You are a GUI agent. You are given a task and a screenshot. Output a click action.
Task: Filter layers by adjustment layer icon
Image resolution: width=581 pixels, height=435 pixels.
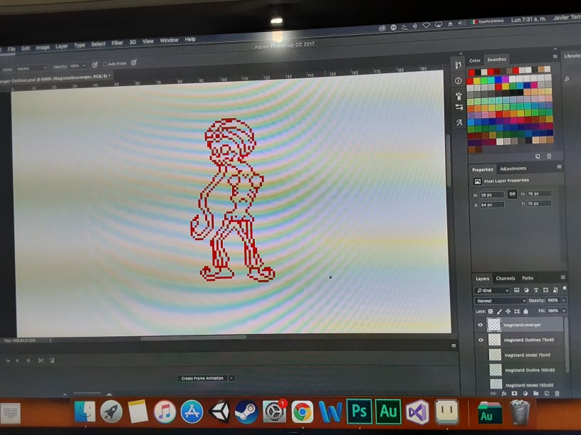tap(526, 290)
